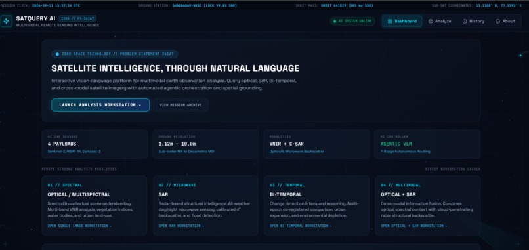Click the AI System Online status badge
The image size is (529, 250).
pyautogui.click(x=352, y=21)
